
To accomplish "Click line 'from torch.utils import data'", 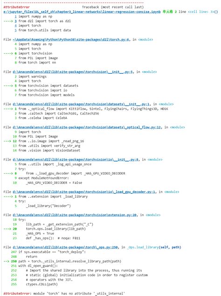I will [x=45, y=30].
